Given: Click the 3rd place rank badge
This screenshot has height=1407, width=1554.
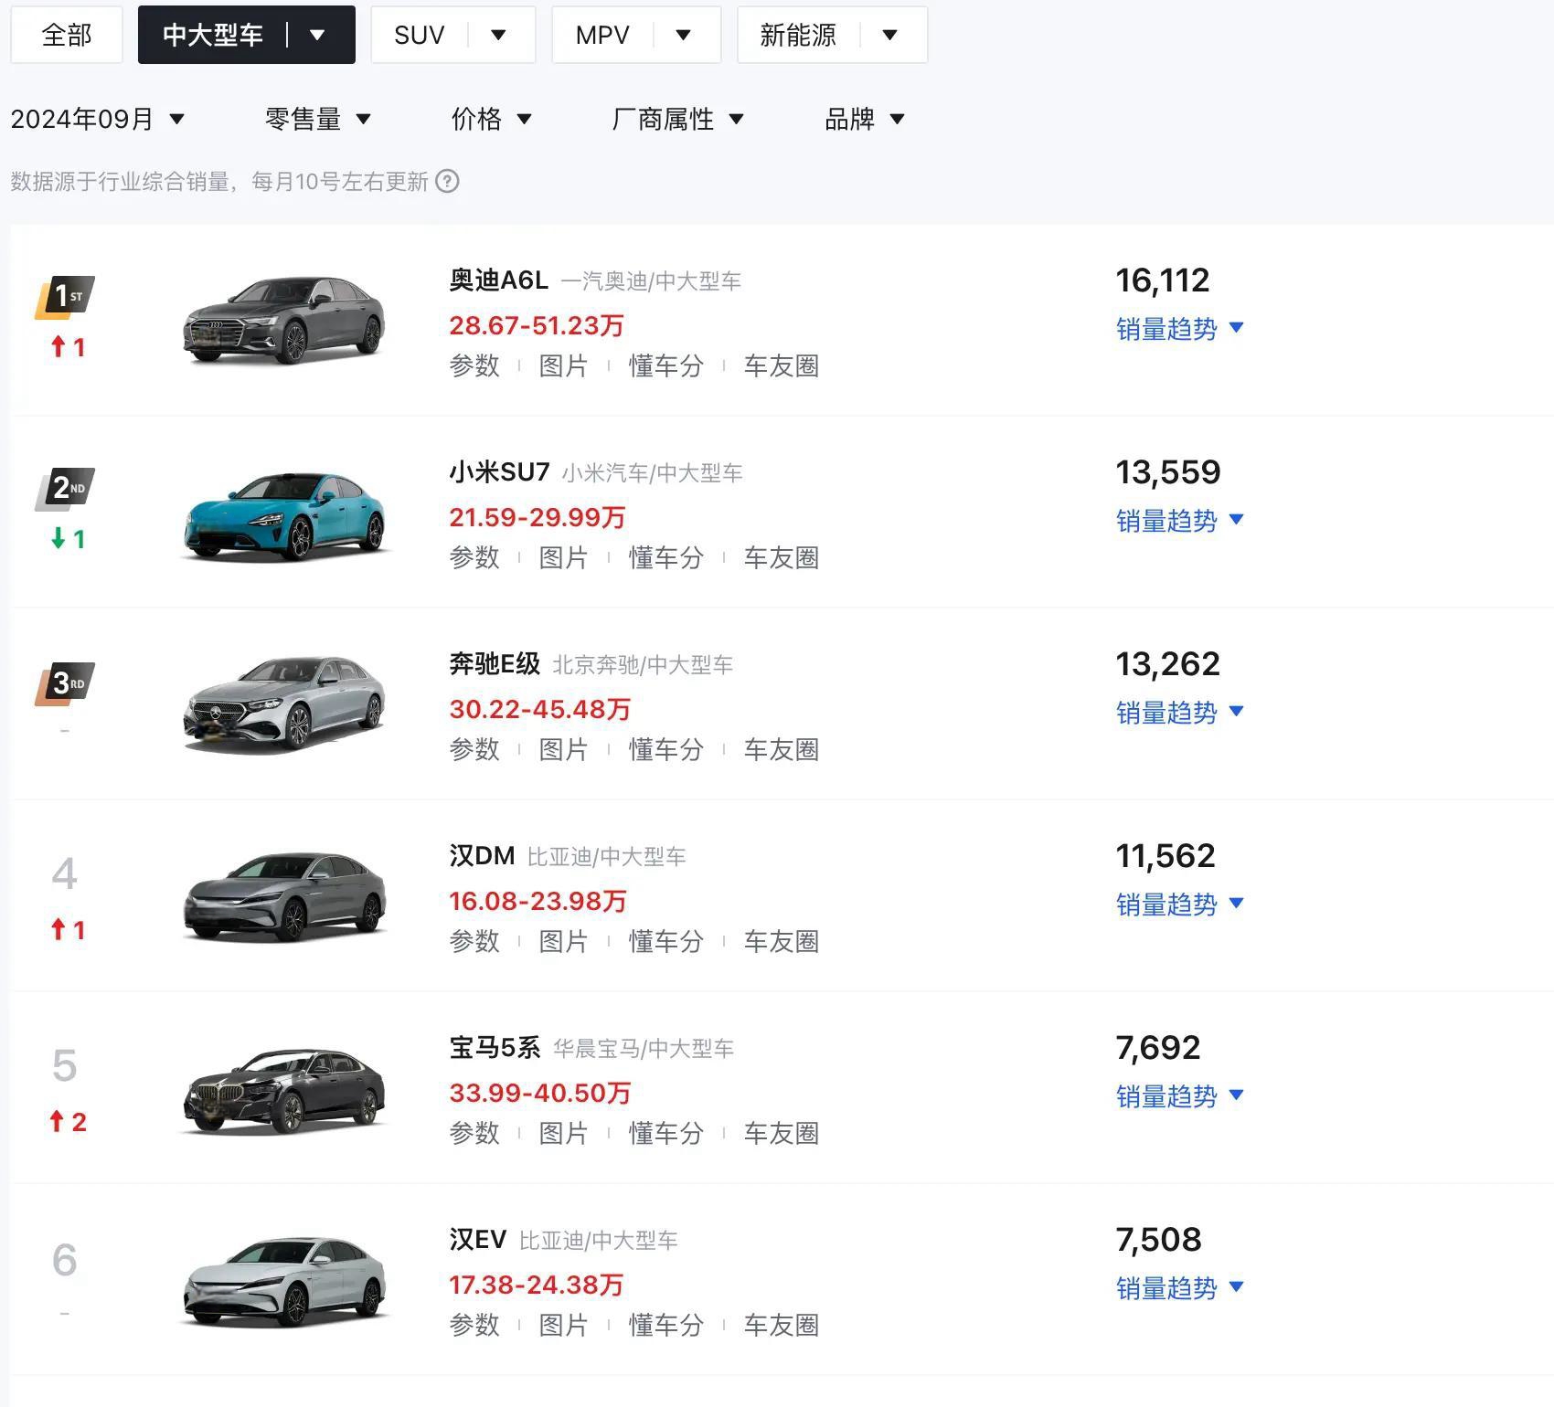Looking at the screenshot, I should 65,682.
